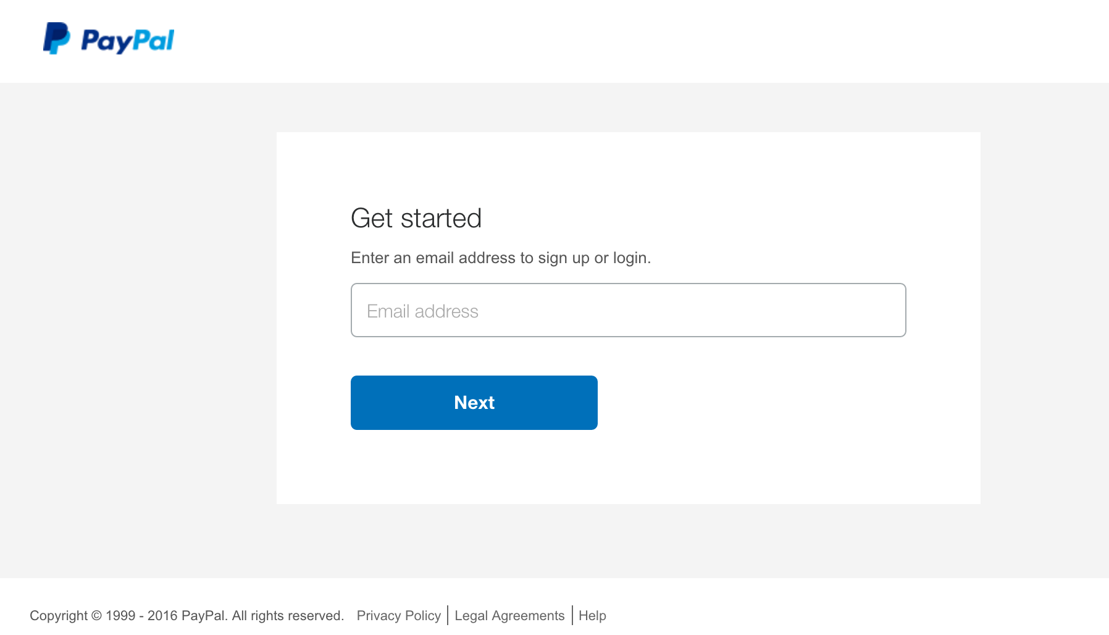This screenshot has height=635, width=1109.
Task: Open the Help link in the footer
Action: coord(592,616)
